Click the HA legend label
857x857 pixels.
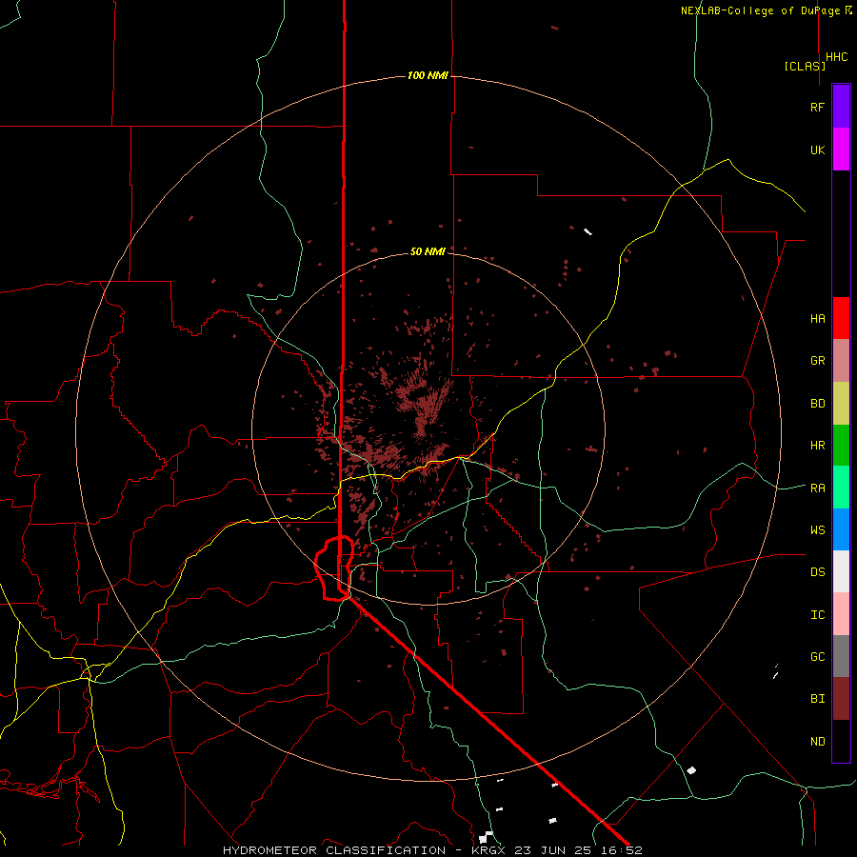(817, 318)
